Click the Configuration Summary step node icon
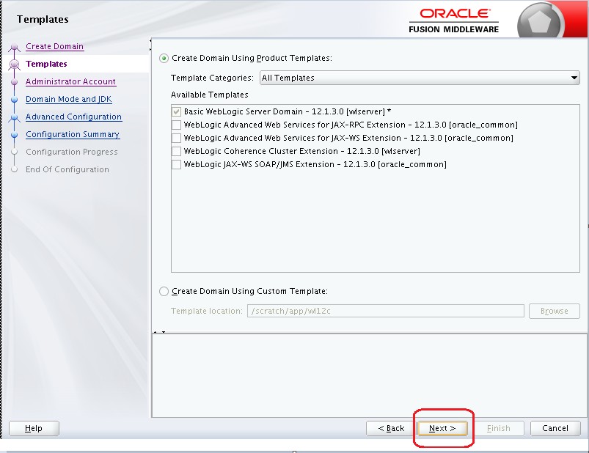 coord(14,134)
